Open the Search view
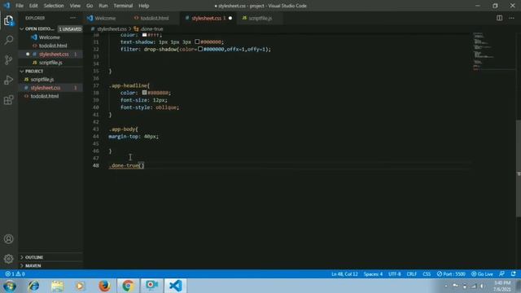 [x=9, y=40]
